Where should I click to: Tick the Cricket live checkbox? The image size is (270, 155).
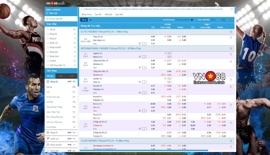48,61
